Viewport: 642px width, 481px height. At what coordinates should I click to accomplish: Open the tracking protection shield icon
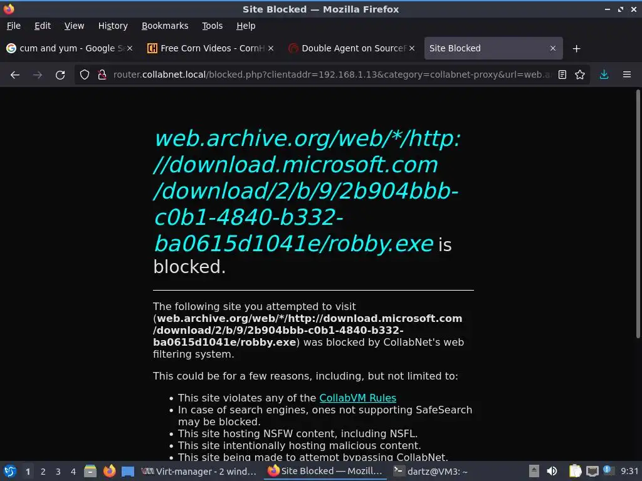click(85, 75)
